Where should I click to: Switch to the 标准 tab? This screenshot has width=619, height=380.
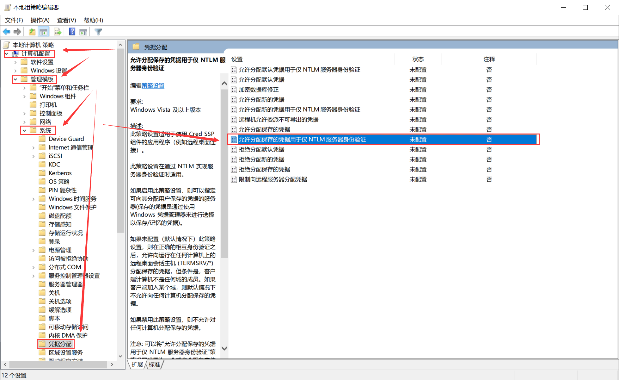155,364
